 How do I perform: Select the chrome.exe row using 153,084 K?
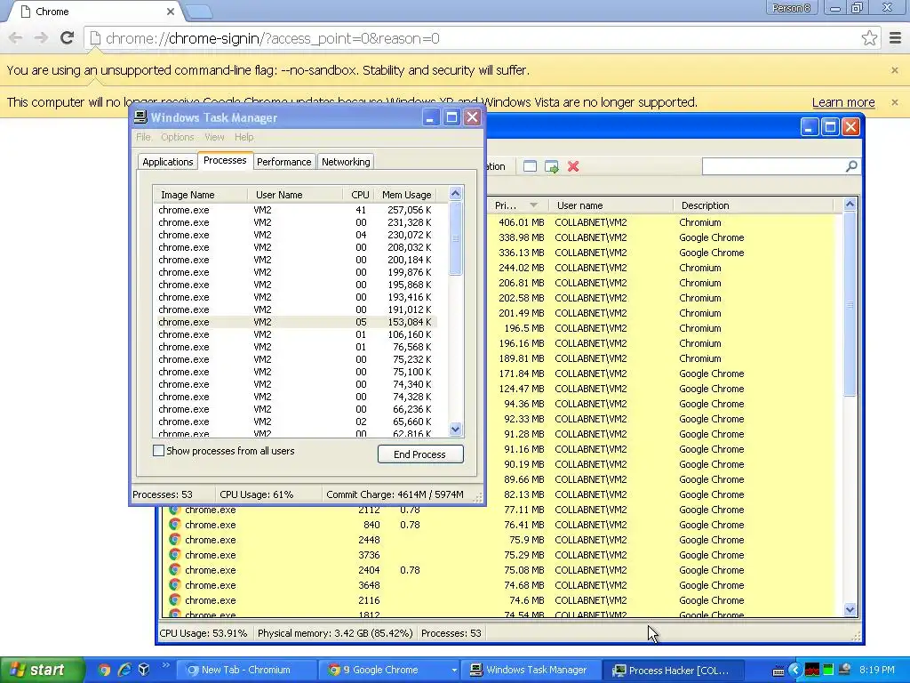click(296, 322)
